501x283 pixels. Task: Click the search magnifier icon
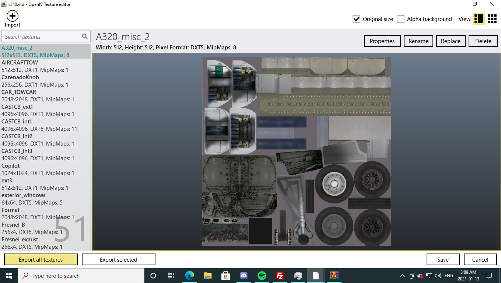[x=85, y=36]
